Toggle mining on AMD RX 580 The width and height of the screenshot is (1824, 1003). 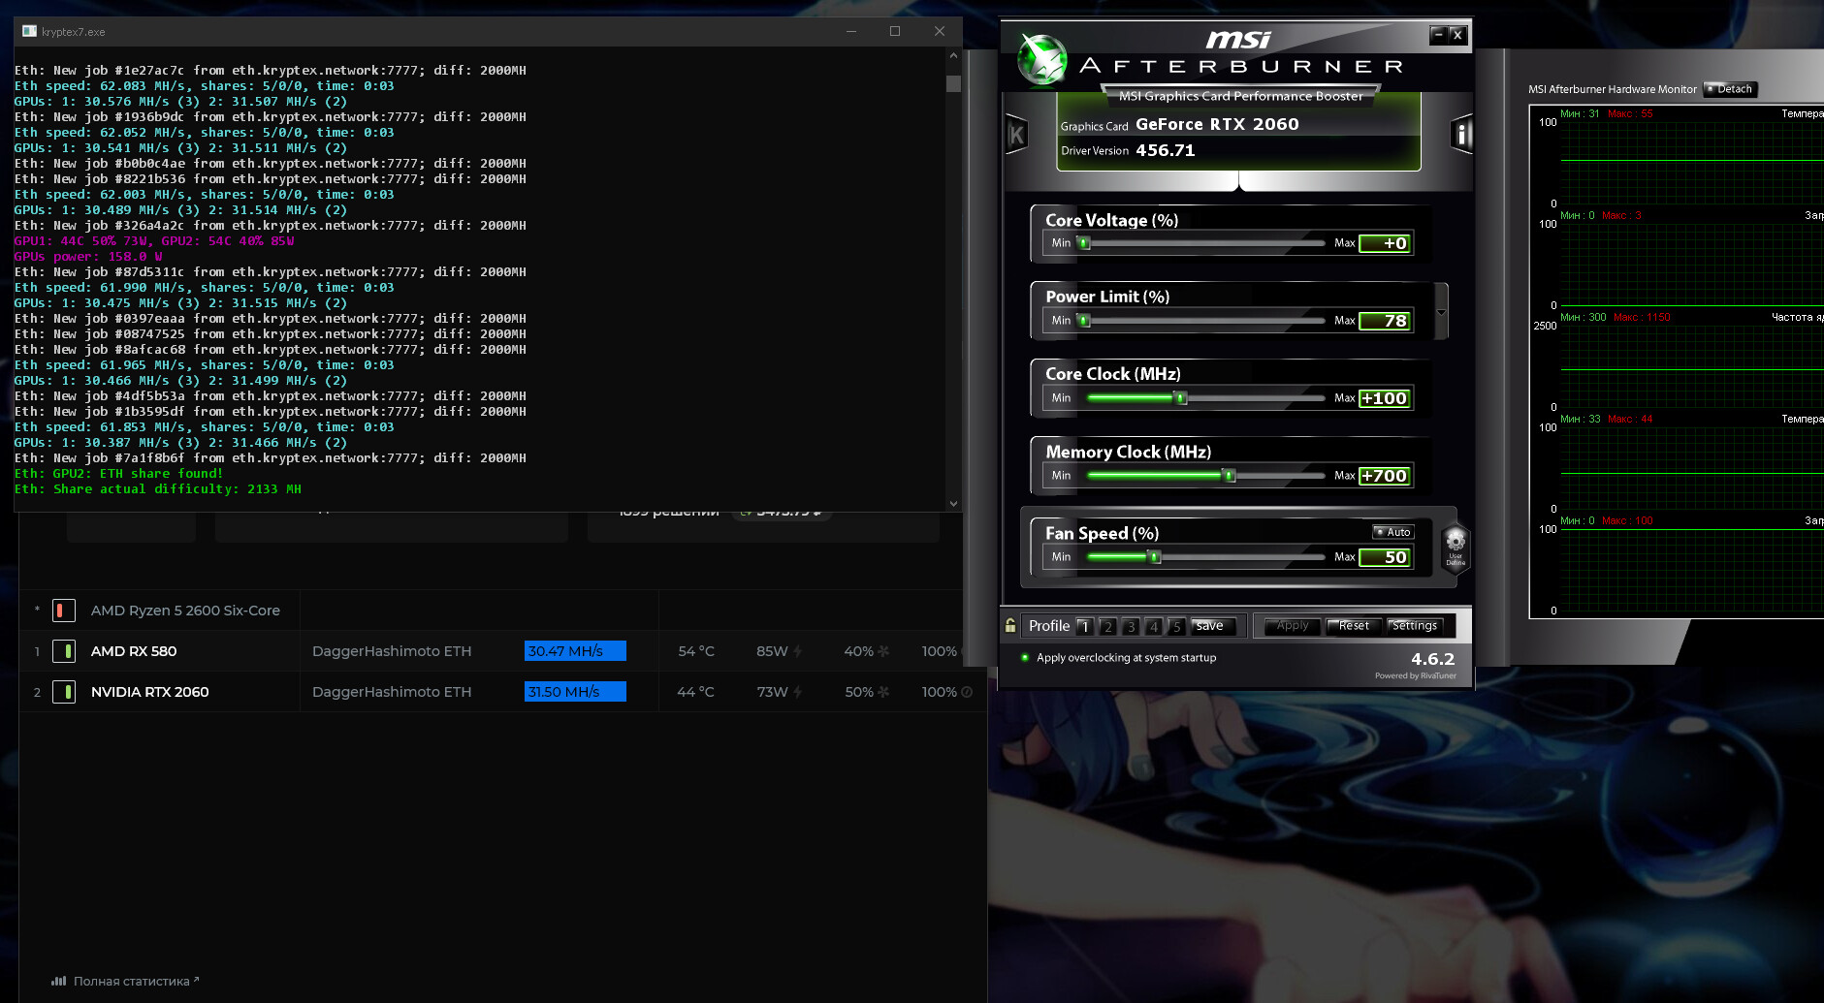point(64,651)
